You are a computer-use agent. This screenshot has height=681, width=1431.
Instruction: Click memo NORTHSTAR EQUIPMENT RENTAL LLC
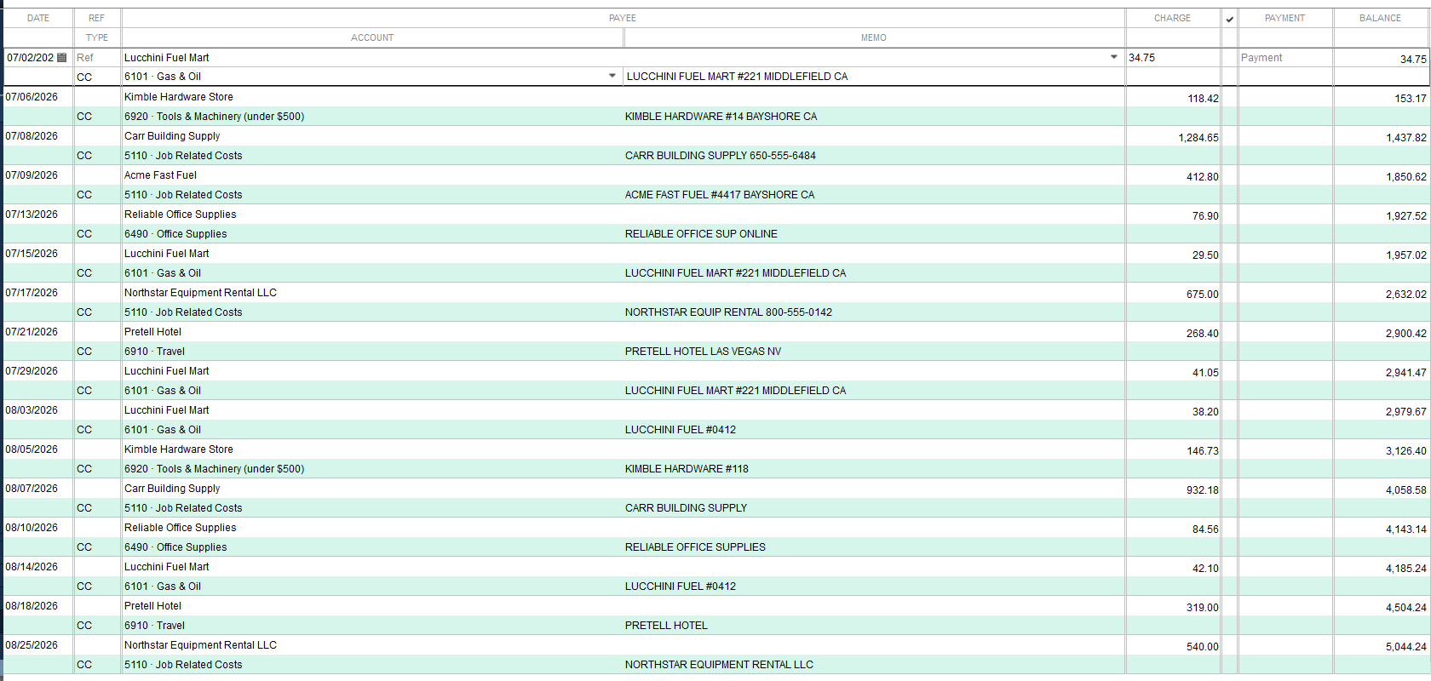(719, 665)
